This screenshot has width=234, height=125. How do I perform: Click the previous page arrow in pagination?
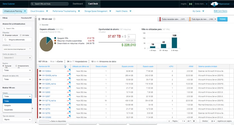point(169,121)
